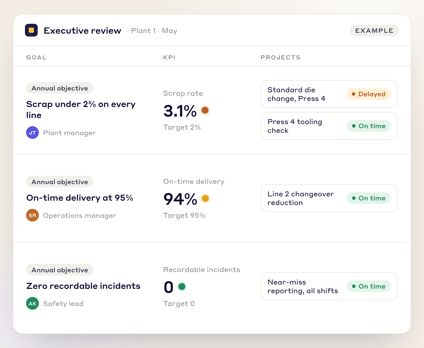Click the Annual objective tag above Scrap goal
Image resolution: width=424 pixels, height=348 pixels.
click(60, 88)
